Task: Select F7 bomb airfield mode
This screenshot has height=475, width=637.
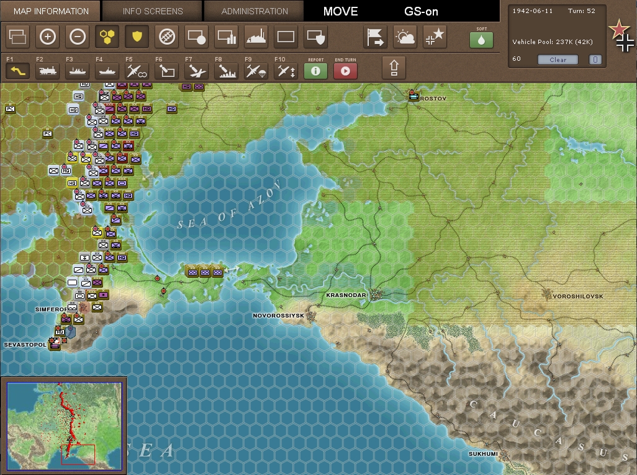Action: tap(197, 71)
